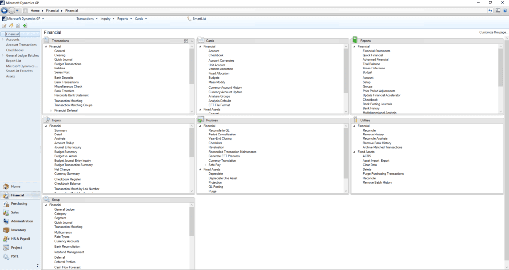Click the SmartList icon in toolbar
Screen dimensions: 509x270
[189, 19]
